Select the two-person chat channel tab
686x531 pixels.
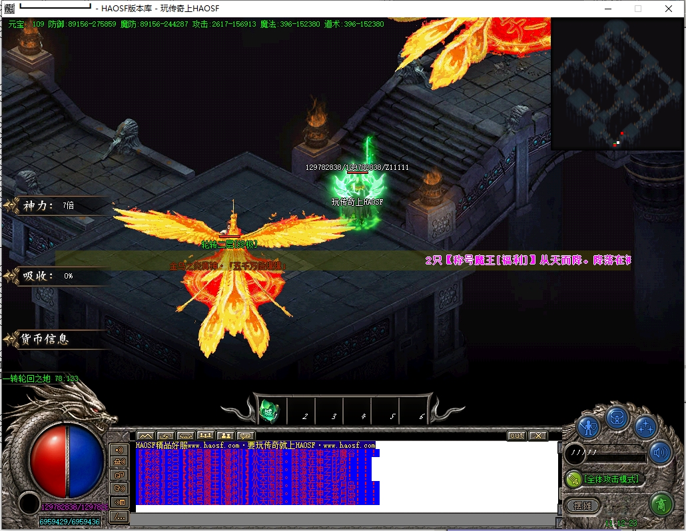(x=226, y=436)
